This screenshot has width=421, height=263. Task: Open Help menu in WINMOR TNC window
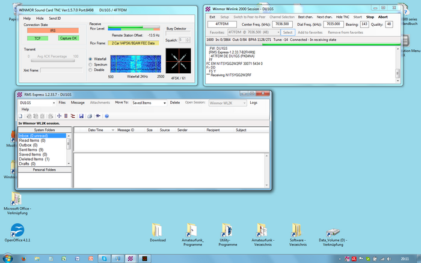[x=27, y=19]
